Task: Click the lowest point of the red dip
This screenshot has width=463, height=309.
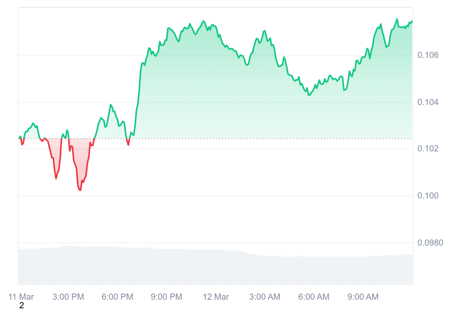Action: pyautogui.click(x=80, y=190)
